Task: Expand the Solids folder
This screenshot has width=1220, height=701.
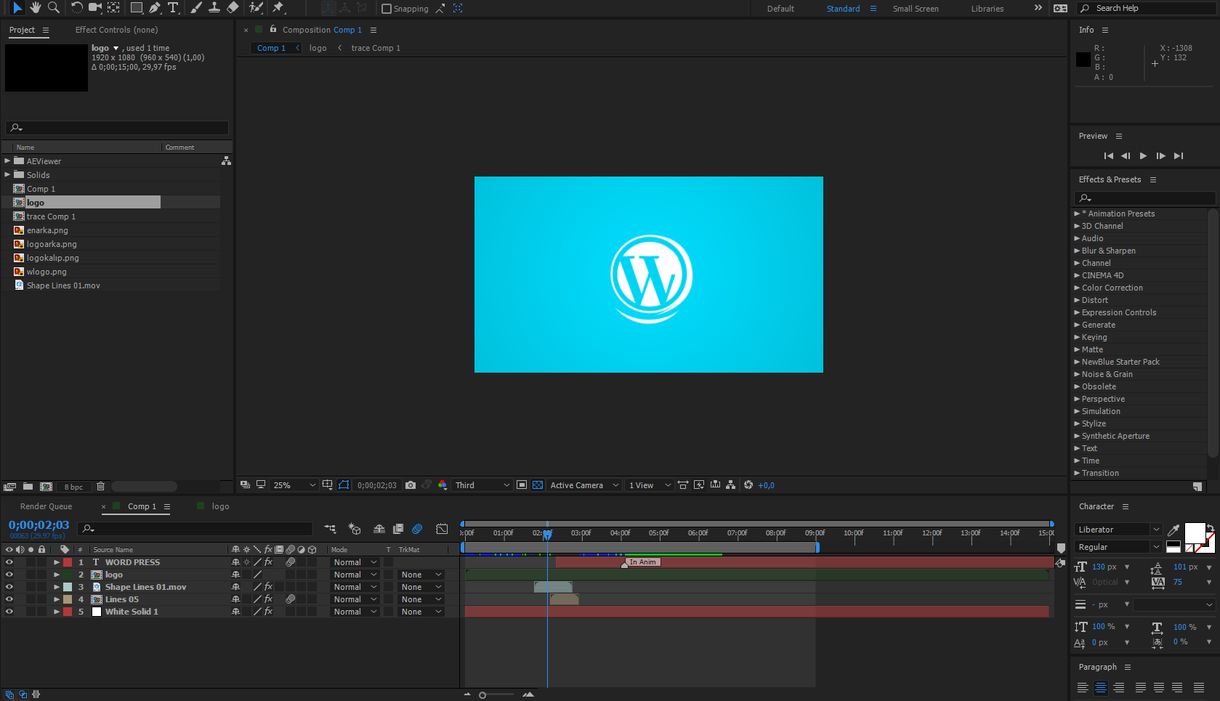Action: click(7, 175)
